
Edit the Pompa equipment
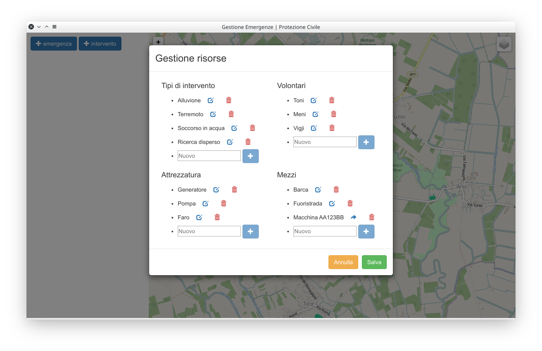pyautogui.click(x=206, y=203)
